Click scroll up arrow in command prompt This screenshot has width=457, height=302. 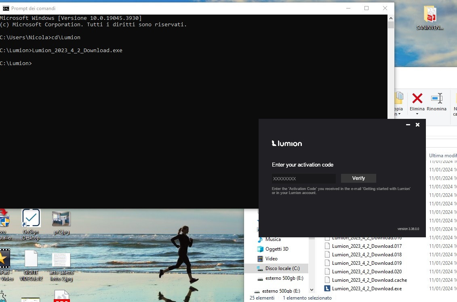tap(391, 18)
